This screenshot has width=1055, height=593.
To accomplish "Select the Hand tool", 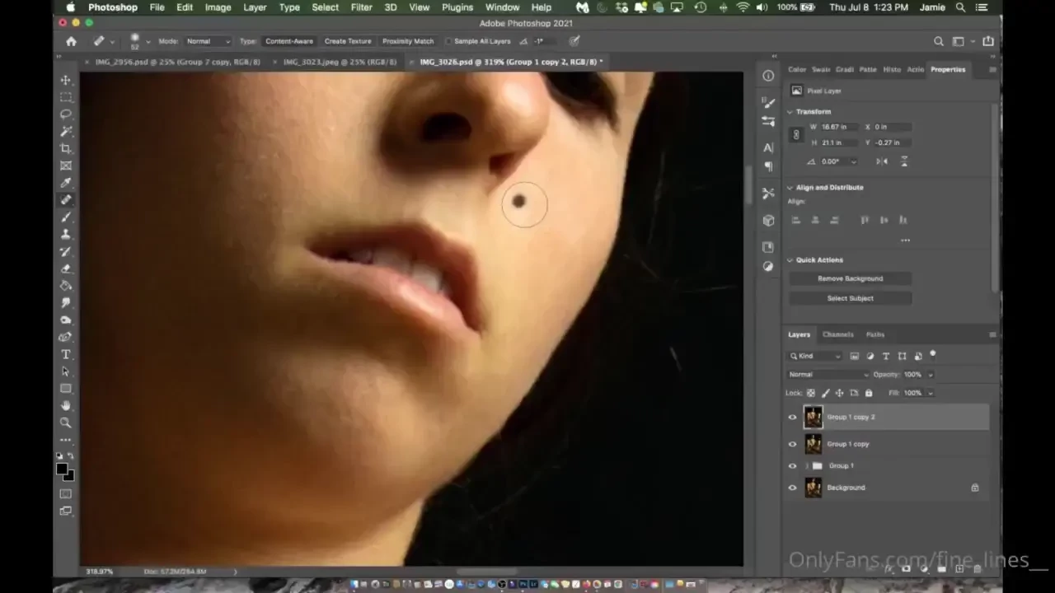I will tap(66, 405).
